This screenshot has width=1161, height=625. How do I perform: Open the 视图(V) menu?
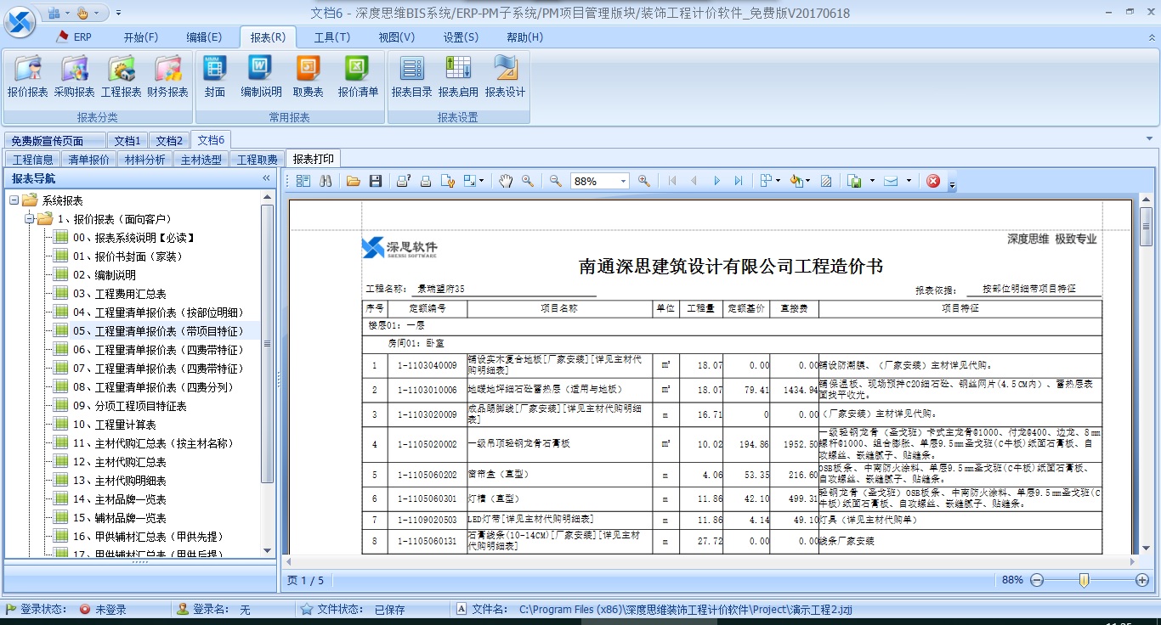click(395, 37)
